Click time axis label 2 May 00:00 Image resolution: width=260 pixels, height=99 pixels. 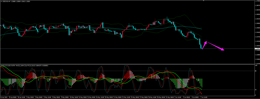(x=30, y=97)
